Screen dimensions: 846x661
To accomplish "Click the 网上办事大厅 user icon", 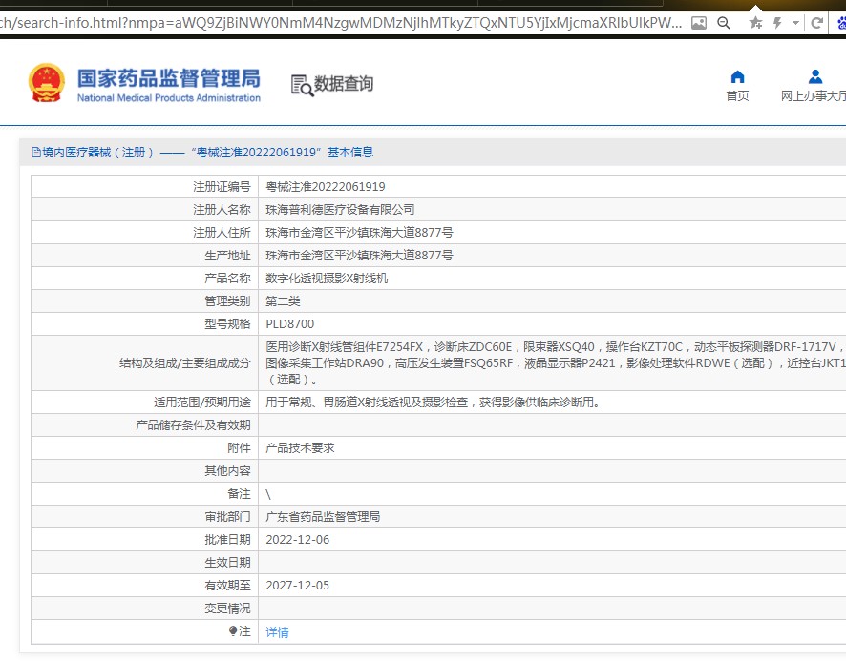I will point(814,77).
